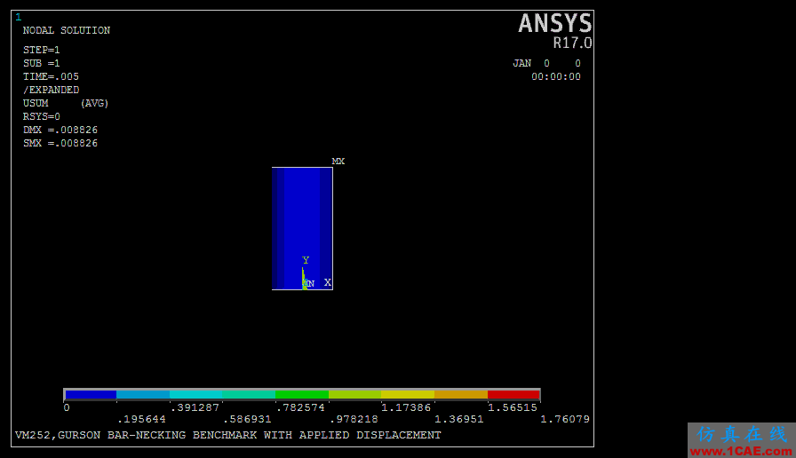Click the window number 1 in the corner
This screenshot has width=796, height=458.
pos(19,17)
